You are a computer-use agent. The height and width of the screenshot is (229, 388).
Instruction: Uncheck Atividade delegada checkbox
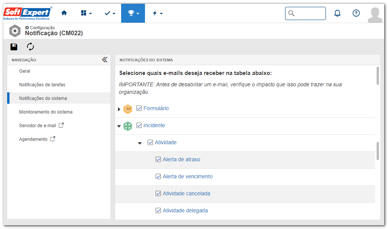(x=158, y=210)
